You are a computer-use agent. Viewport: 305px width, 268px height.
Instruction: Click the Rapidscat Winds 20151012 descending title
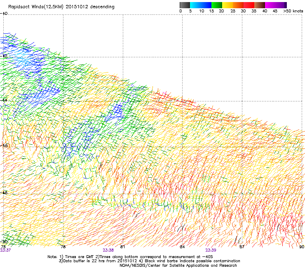click(x=61, y=7)
